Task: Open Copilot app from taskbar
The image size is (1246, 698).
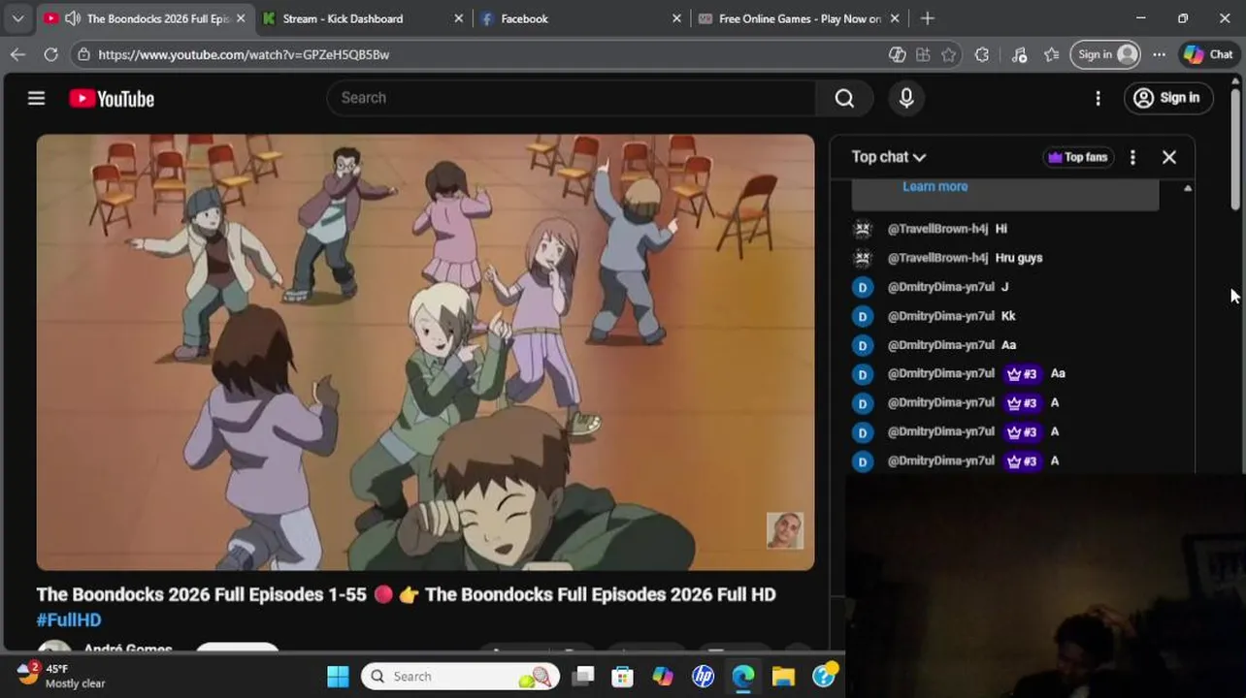Action: point(663,677)
